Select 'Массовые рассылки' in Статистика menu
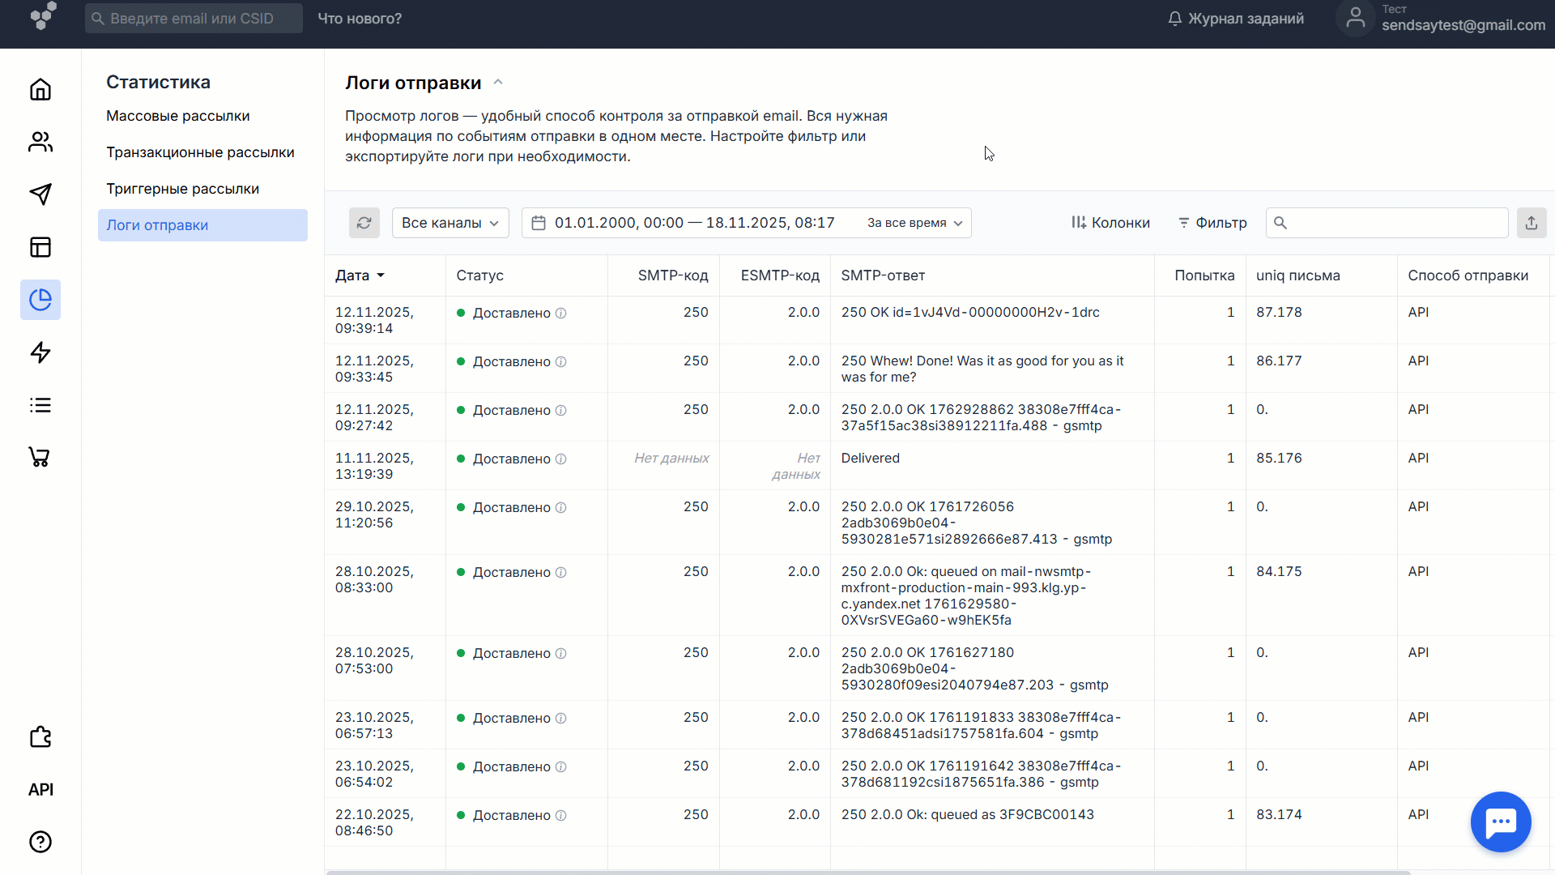Image resolution: width=1555 pixels, height=875 pixels. [x=177, y=115]
